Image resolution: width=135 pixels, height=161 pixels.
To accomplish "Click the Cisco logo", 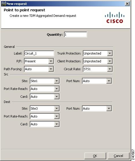I will coord(115,17).
